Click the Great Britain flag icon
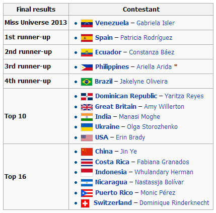This screenshot has width=216, height=213. click(87, 107)
